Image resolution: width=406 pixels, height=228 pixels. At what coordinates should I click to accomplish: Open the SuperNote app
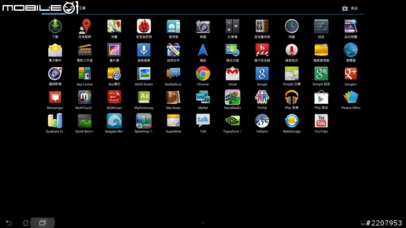pos(173,121)
